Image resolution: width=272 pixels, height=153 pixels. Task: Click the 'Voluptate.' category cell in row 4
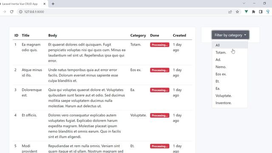[x=139, y=115]
